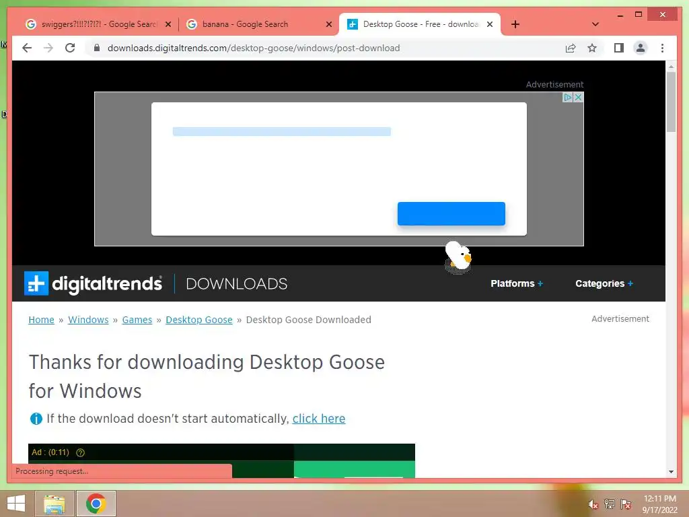Expand the Platforms menu
Screen dimensions: 689x517
point(517,283)
